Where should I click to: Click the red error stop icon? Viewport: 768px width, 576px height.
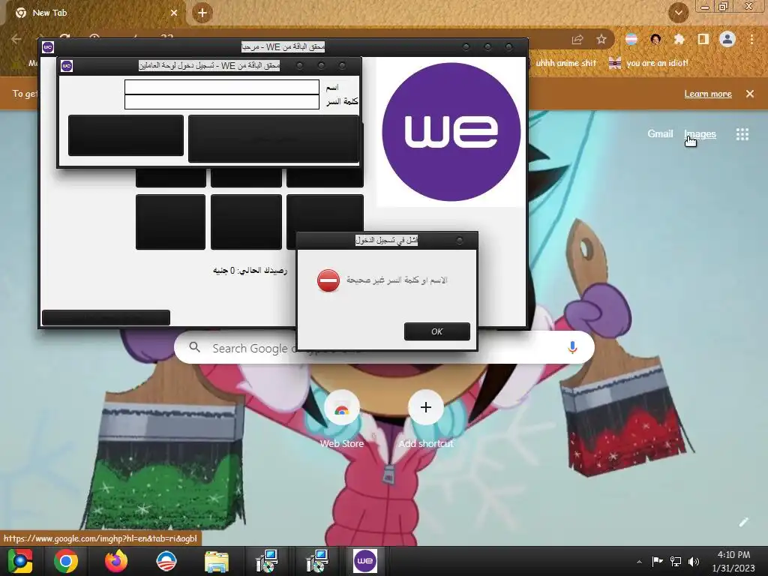[328, 280]
